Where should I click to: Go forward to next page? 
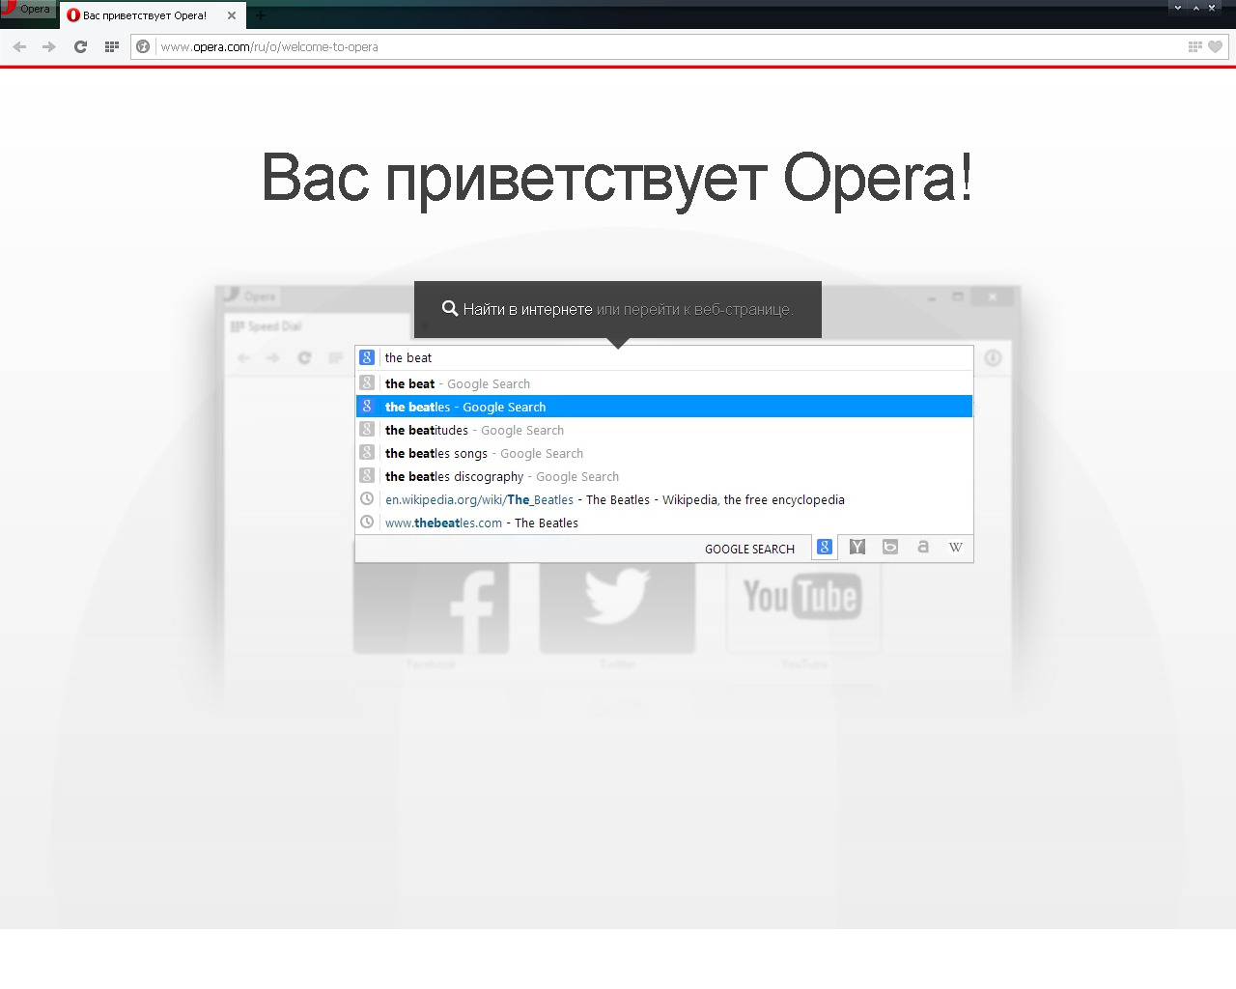click(49, 46)
